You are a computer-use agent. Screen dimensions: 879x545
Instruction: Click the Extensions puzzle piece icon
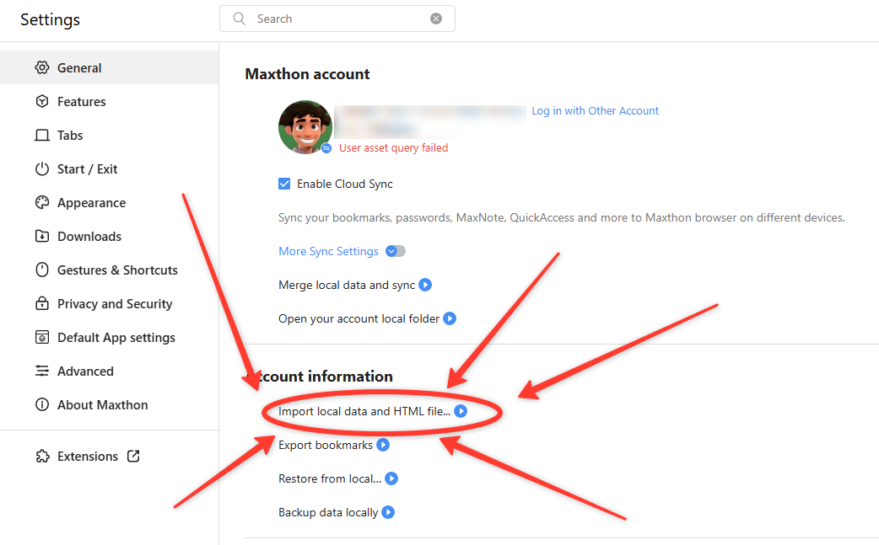tap(42, 456)
